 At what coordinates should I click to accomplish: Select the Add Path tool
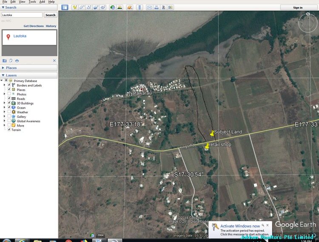89,8
